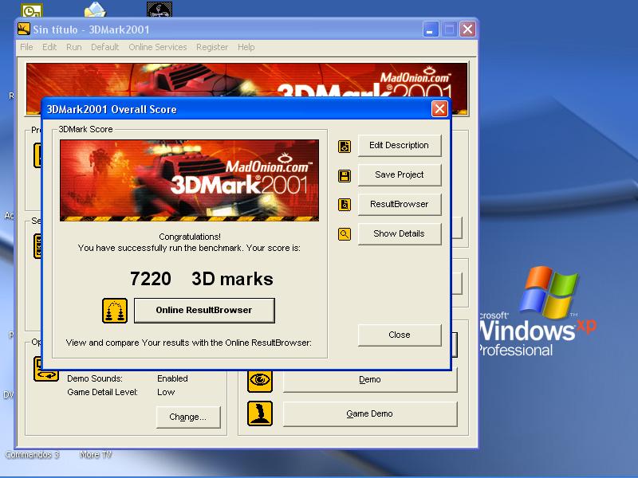Open the Online ResultBrowser
This screenshot has height=478, width=638.
click(x=204, y=310)
